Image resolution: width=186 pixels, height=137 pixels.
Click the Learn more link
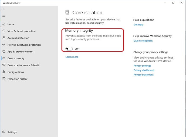click(x=72, y=57)
